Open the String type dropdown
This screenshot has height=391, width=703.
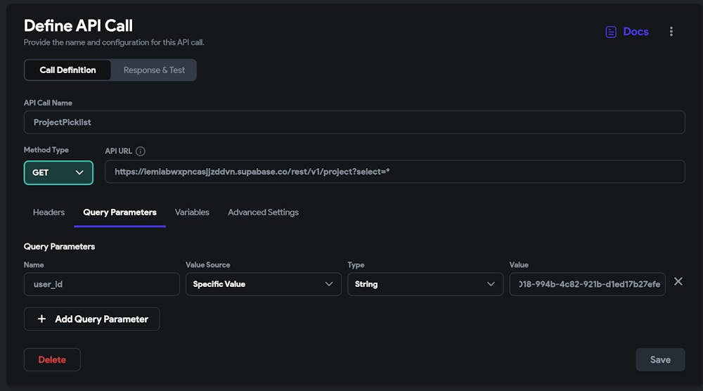click(x=425, y=284)
